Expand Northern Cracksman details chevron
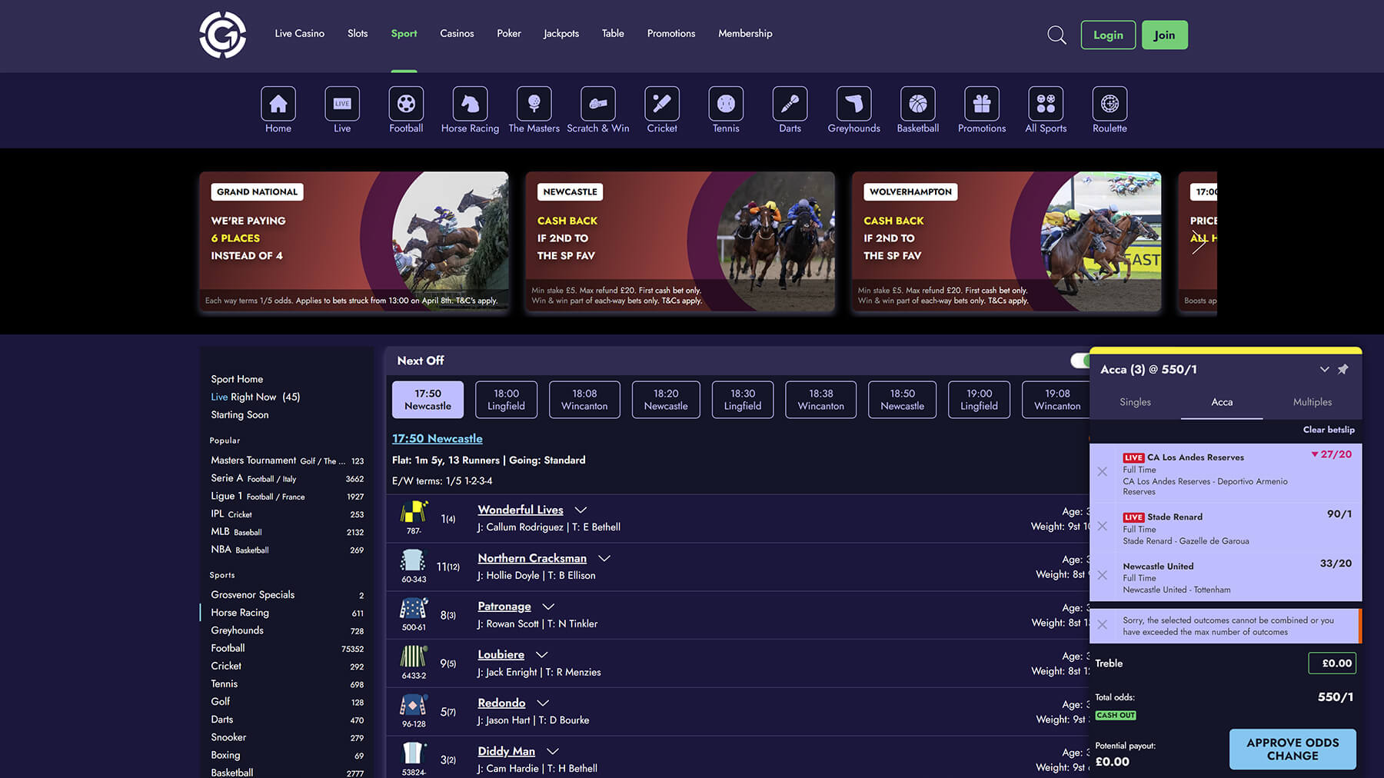The height and width of the screenshot is (778, 1384). (604, 558)
